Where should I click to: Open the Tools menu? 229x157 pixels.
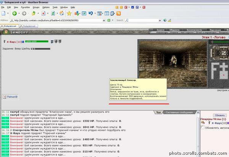[x=55, y=7]
